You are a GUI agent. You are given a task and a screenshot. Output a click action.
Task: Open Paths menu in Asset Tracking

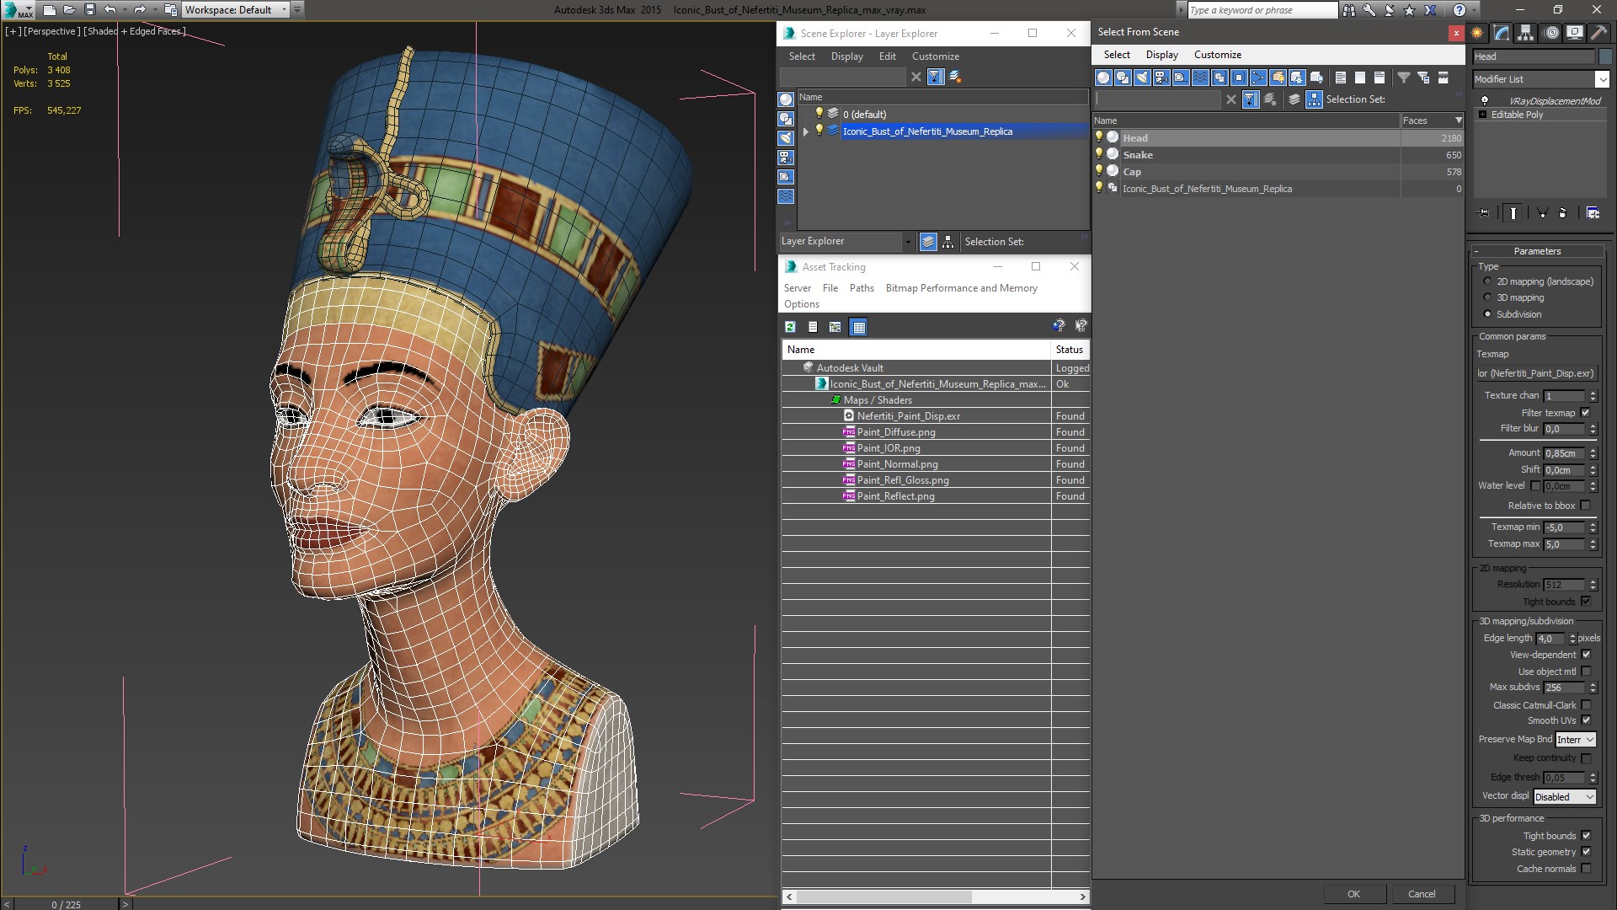pos(861,288)
